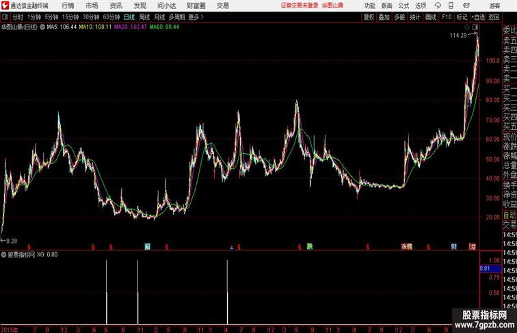Click the MA60: 88.44 value

[x=164, y=27]
